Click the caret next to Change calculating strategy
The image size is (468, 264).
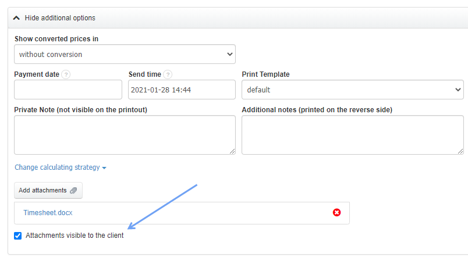tap(104, 168)
